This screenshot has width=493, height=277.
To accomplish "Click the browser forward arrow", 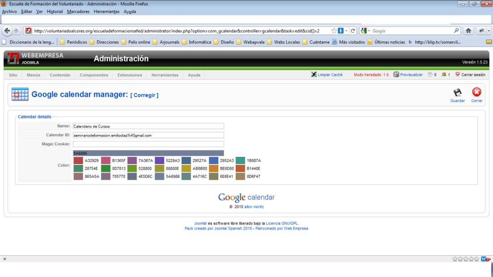I will click(x=16, y=31).
